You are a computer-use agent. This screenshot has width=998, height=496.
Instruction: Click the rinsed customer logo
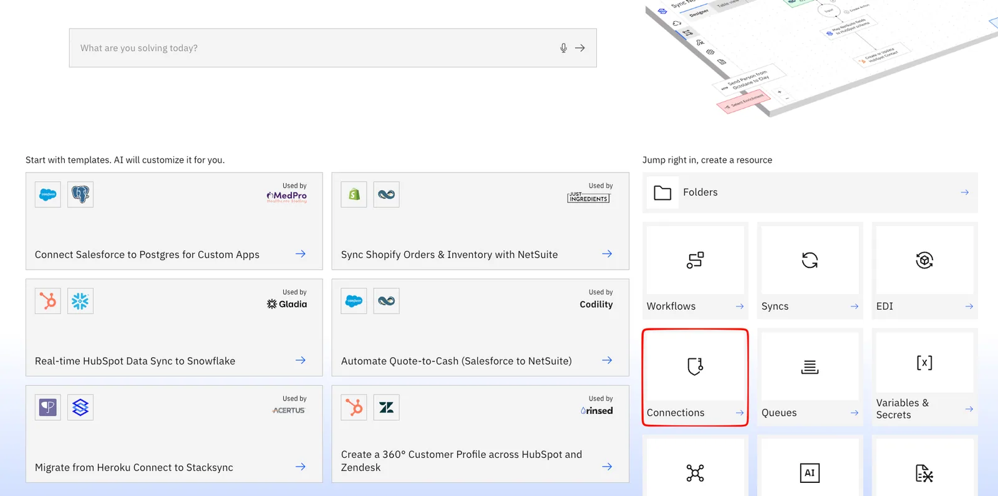click(x=596, y=411)
